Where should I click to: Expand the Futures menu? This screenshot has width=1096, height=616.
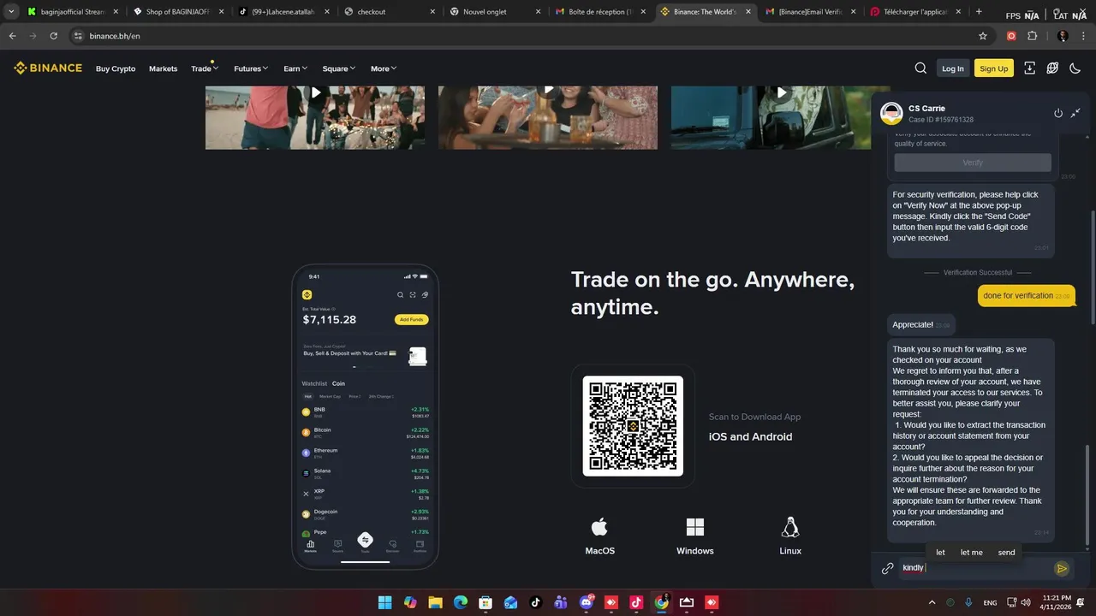(x=251, y=68)
